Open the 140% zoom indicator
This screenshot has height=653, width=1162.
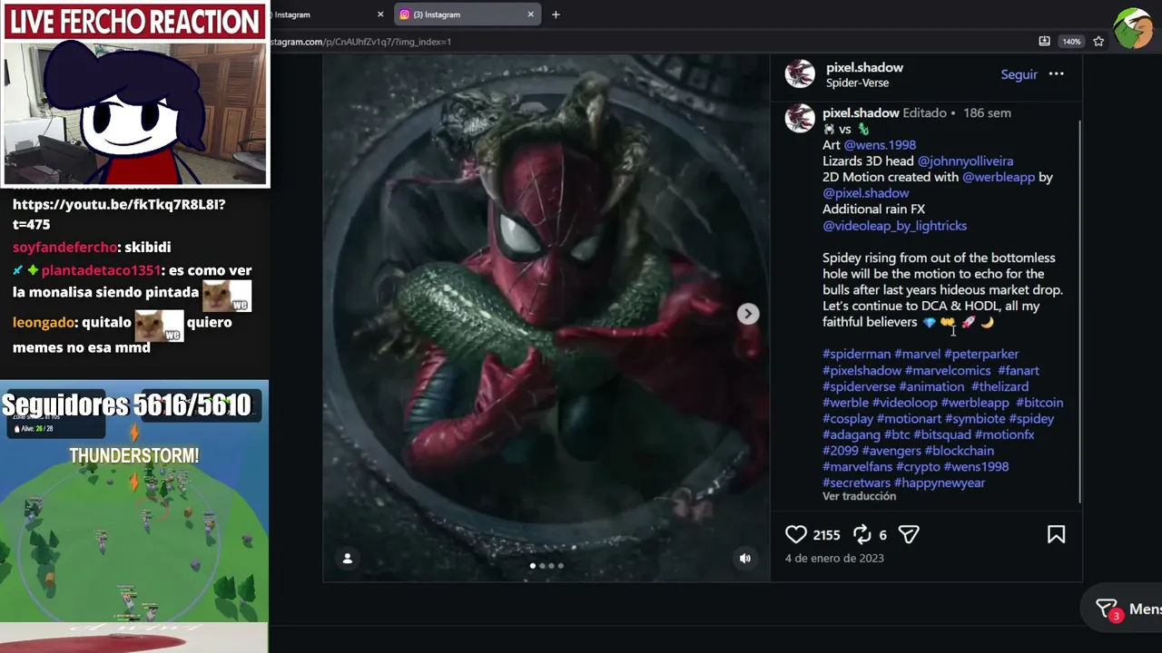1071,42
